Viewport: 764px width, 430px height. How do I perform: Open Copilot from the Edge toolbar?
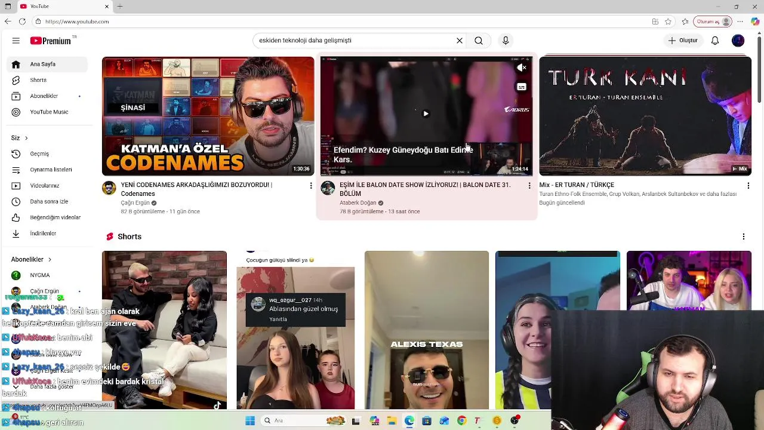point(755,21)
